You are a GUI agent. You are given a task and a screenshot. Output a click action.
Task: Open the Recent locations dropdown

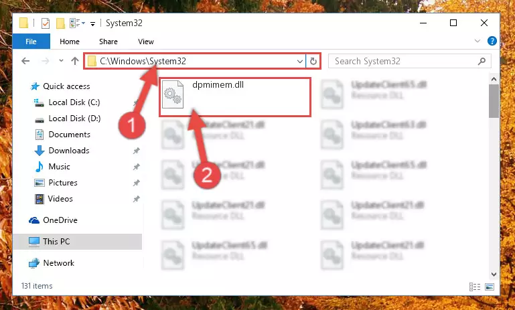pos(61,61)
